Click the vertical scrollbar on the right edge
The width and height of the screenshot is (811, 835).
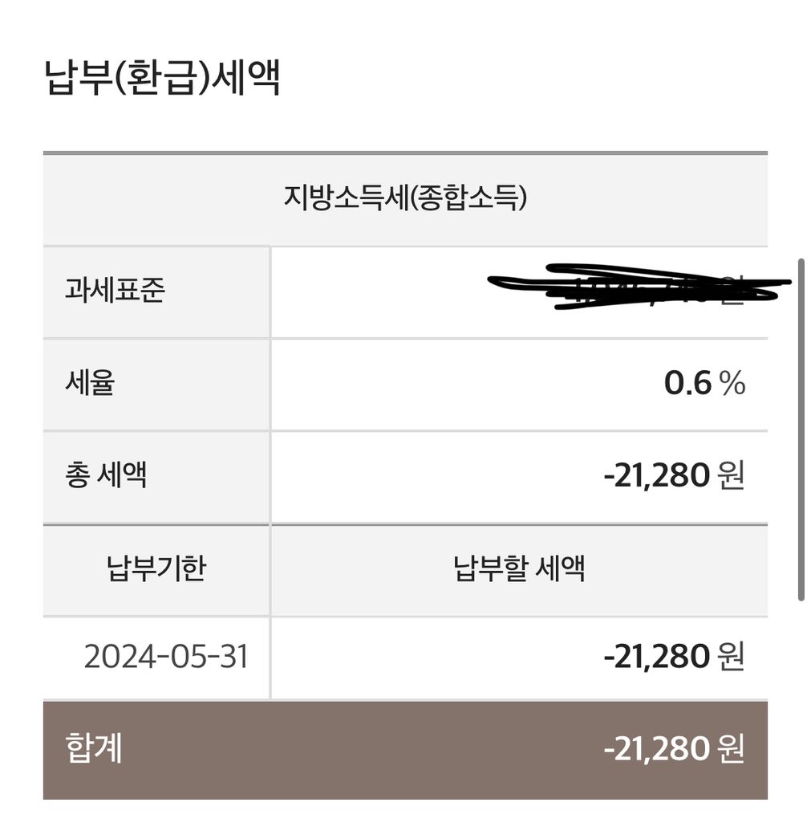pos(801,430)
